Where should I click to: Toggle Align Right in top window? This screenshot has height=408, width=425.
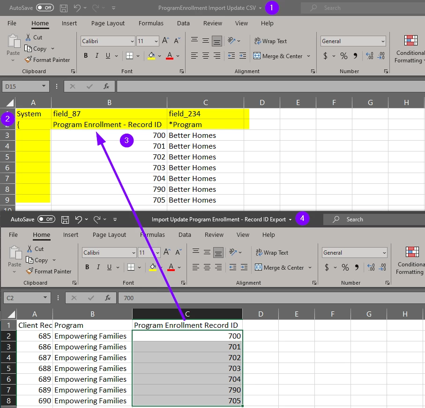(217, 56)
